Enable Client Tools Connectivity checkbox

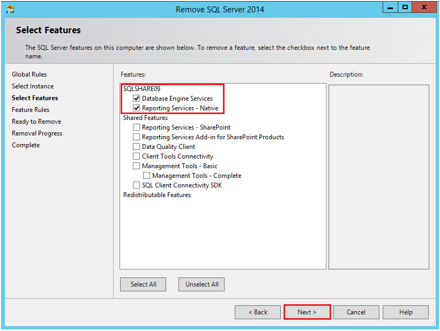[136, 156]
